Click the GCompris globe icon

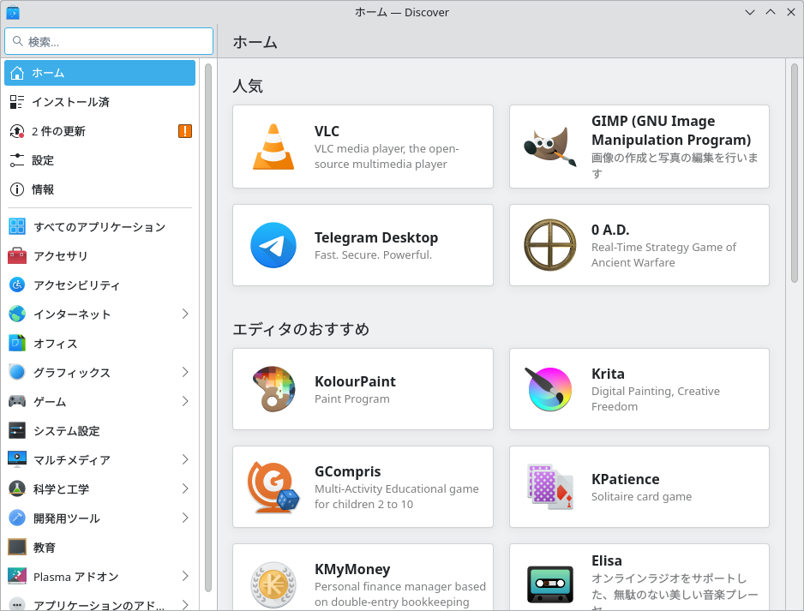click(x=273, y=487)
